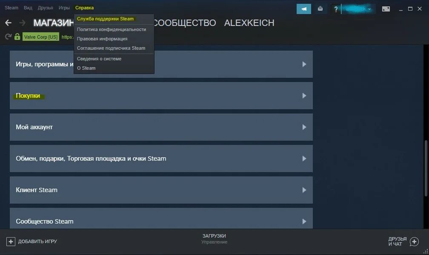Go to the МАГАЗИН tab
This screenshot has height=255, width=429.
click(x=54, y=23)
